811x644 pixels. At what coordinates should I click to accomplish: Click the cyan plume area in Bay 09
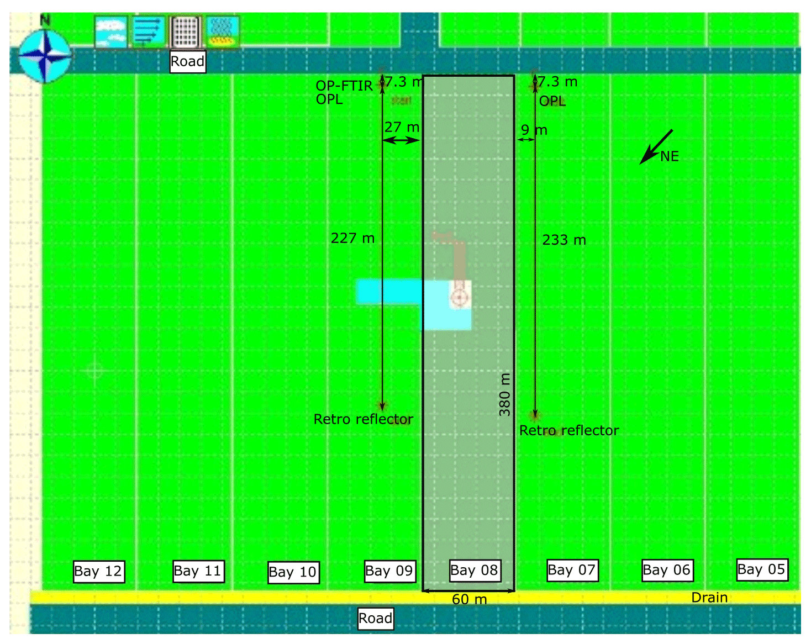coord(388,292)
